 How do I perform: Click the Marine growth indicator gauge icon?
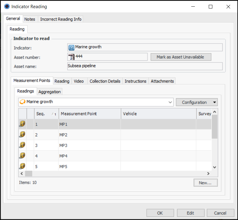click(x=71, y=47)
